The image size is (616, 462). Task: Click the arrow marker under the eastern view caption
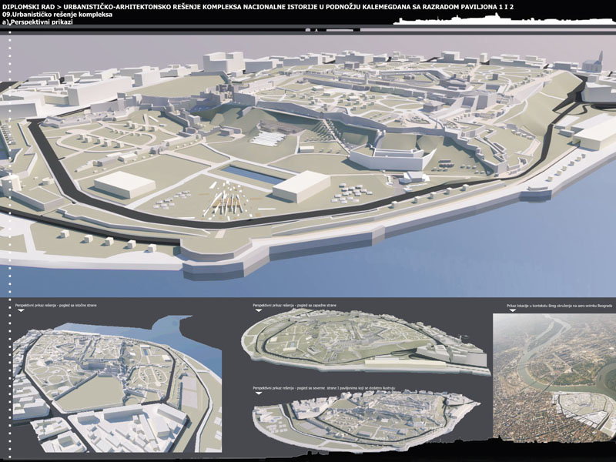coord(21,310)
